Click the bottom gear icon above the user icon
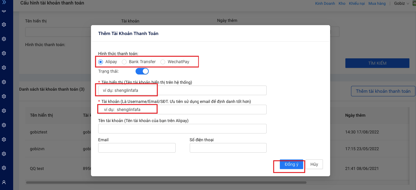 click(x=4, y=168)
